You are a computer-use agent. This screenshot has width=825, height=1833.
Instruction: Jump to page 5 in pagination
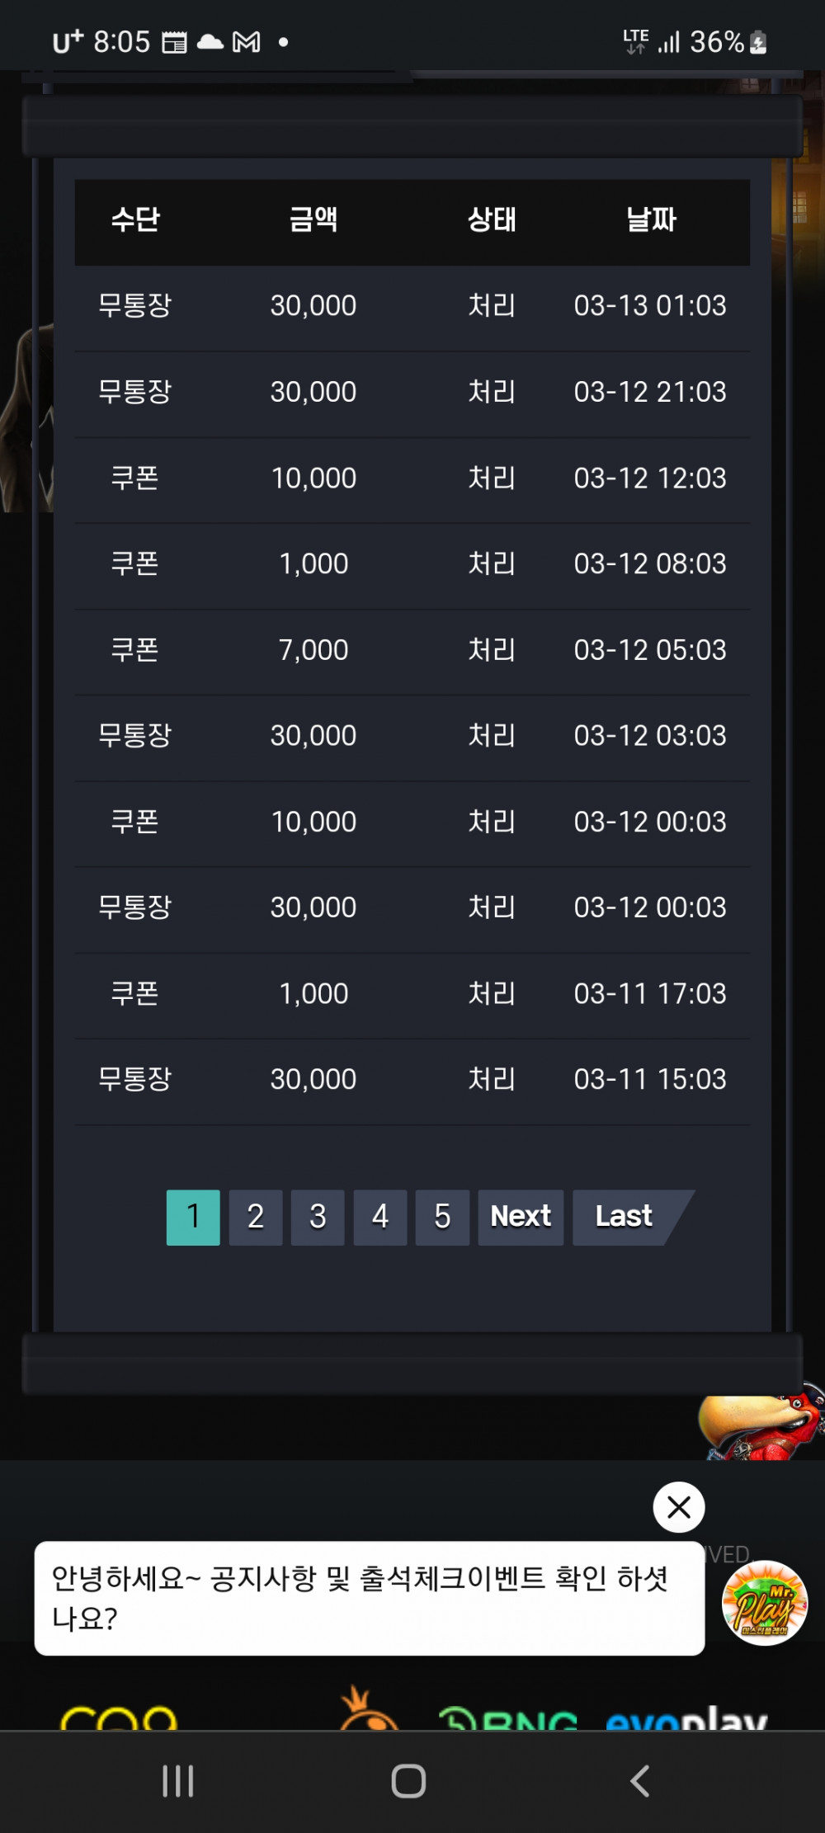coord(442,1217)
